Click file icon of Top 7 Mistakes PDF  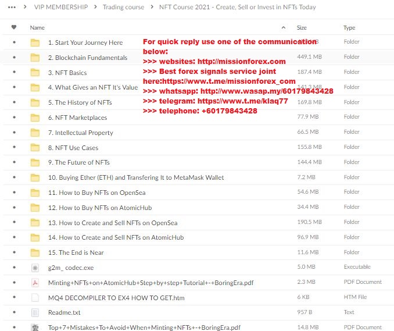click(35, 327)
